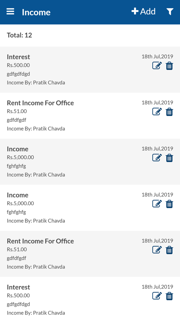Open the last Interest entry at bottom
The image size is (180, 320).
90,298
